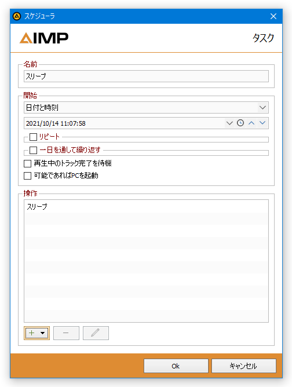Image resolution: width=292 pixels, height=387 pixels.
Task: Click the pencil edit action button
Action: (x=96, y=333)
